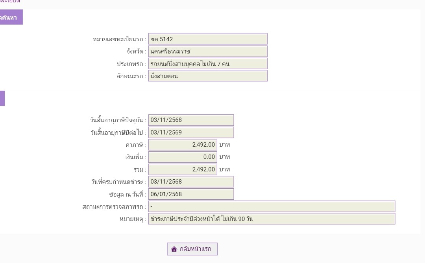425x263 pixels.
Task: Select the หมายเลขทะเบียนรถ field showing ขค 5142
Action: pyautogui.click(x=208, y=39)
